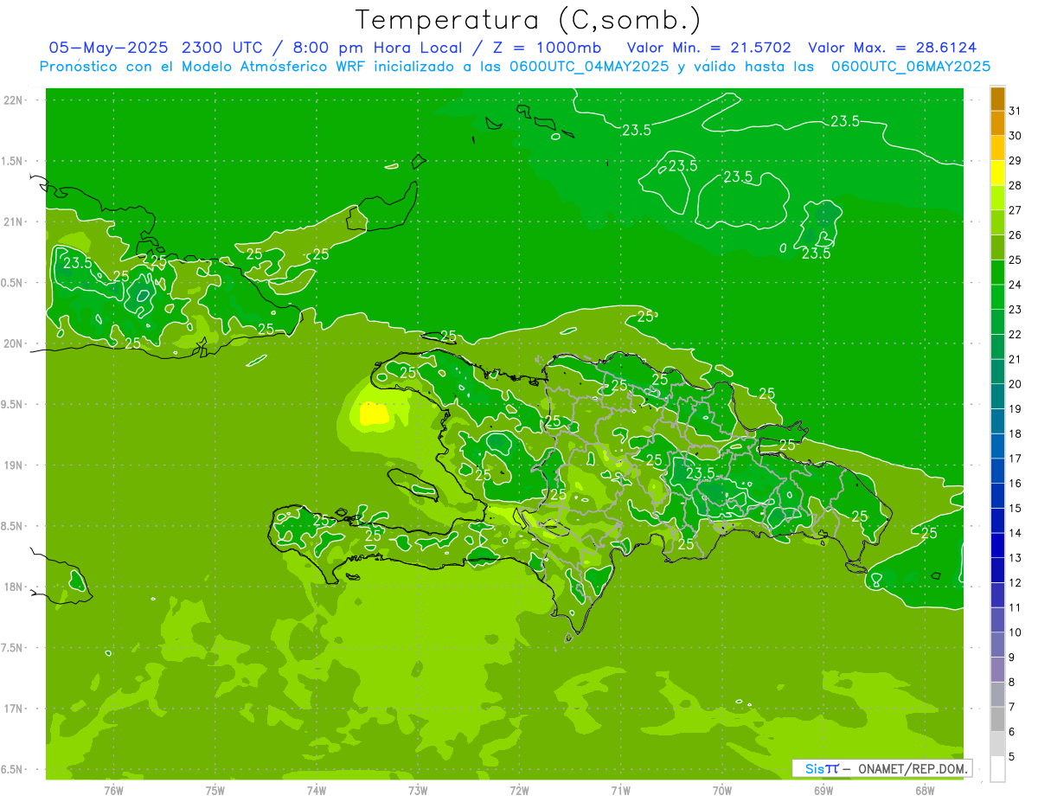Click the "68W" longitude axis label

tap(925, 790)
